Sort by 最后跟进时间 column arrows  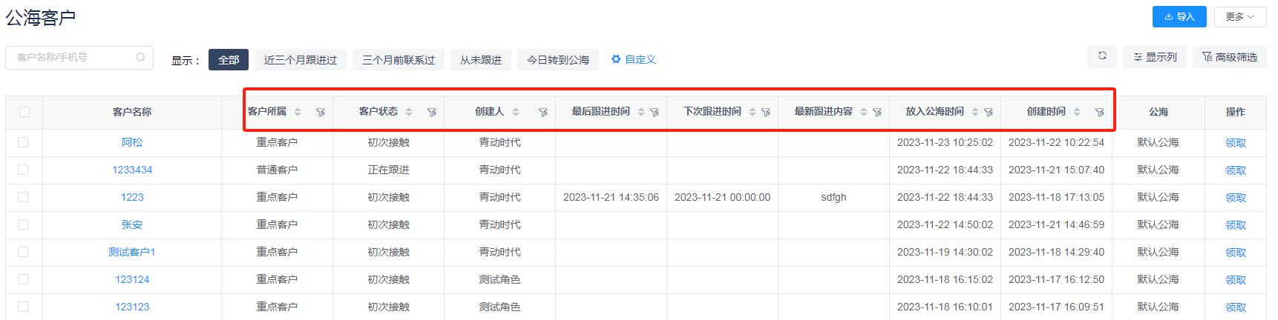click(641, 112)
